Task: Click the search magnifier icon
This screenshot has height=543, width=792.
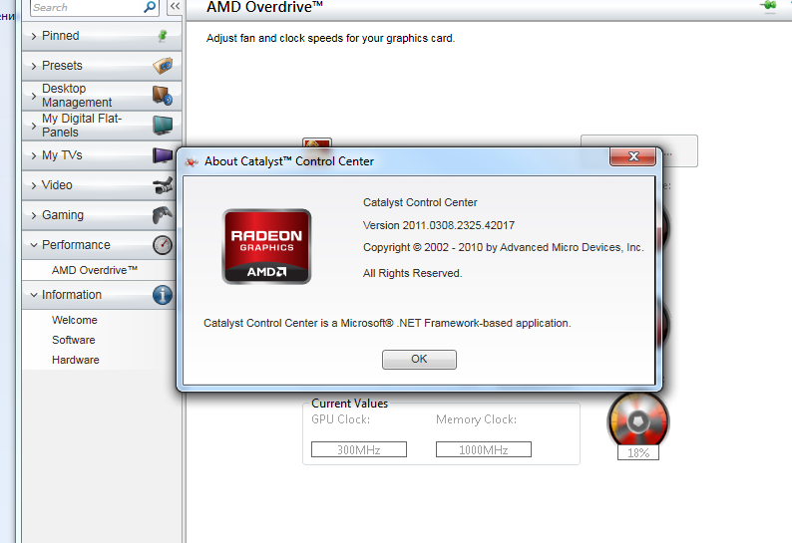Action: tap(150, 7)
